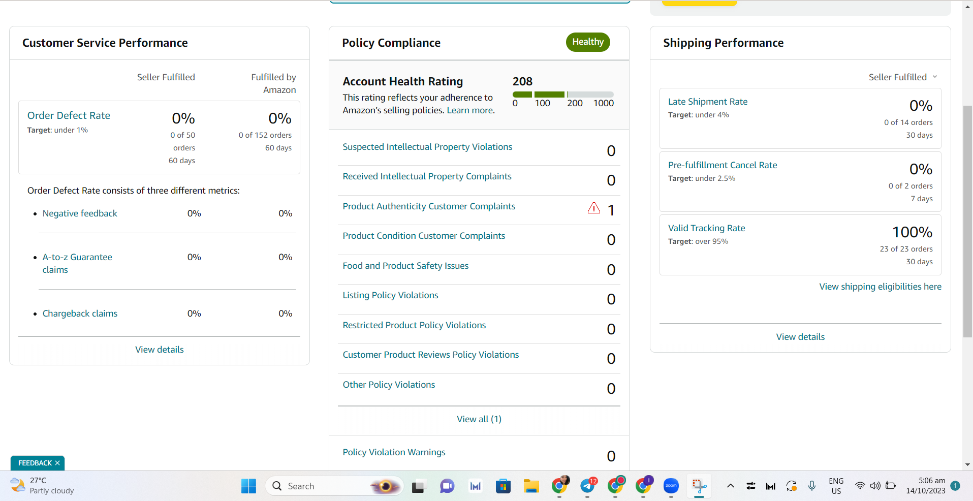Show hidden system tray icons
This screenshot has width=973, height=501.
coord(730,486)
